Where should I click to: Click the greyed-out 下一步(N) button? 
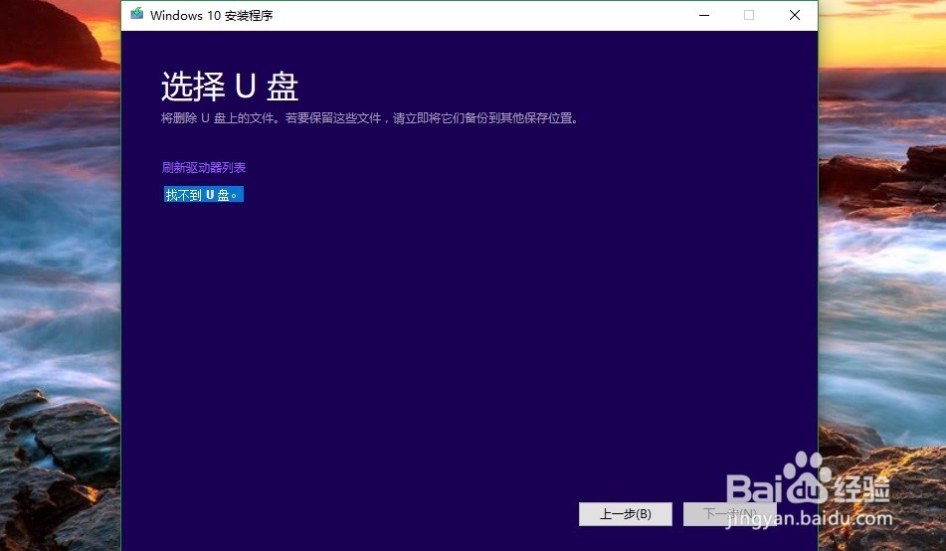coord(729,513)
